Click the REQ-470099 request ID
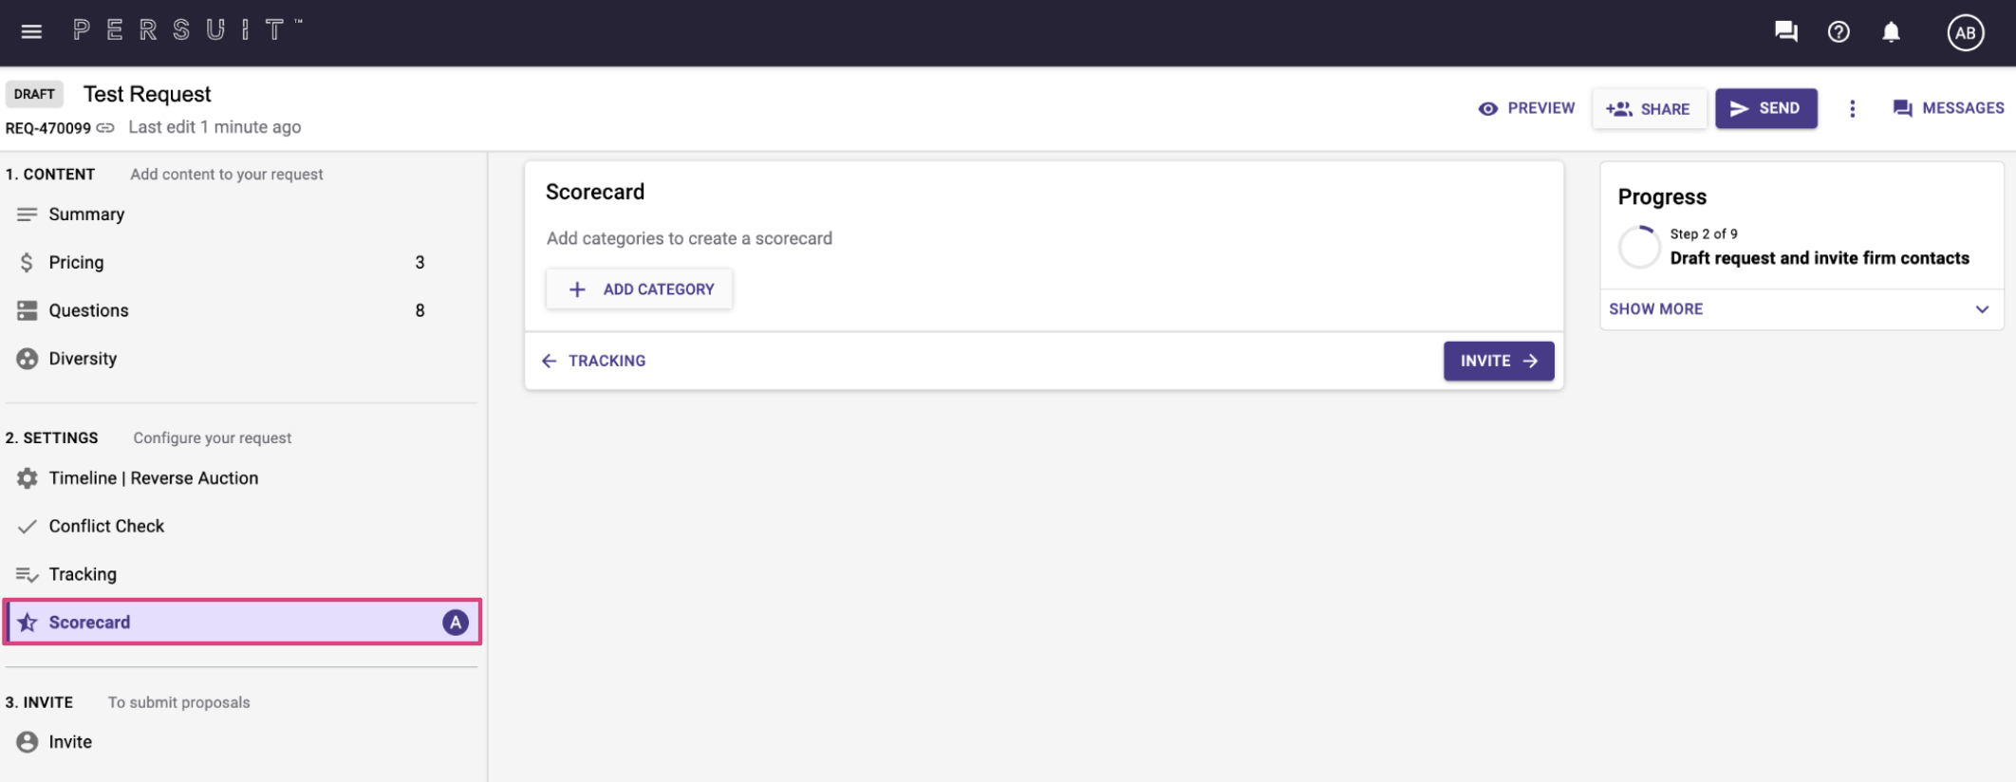 (48, 128)
